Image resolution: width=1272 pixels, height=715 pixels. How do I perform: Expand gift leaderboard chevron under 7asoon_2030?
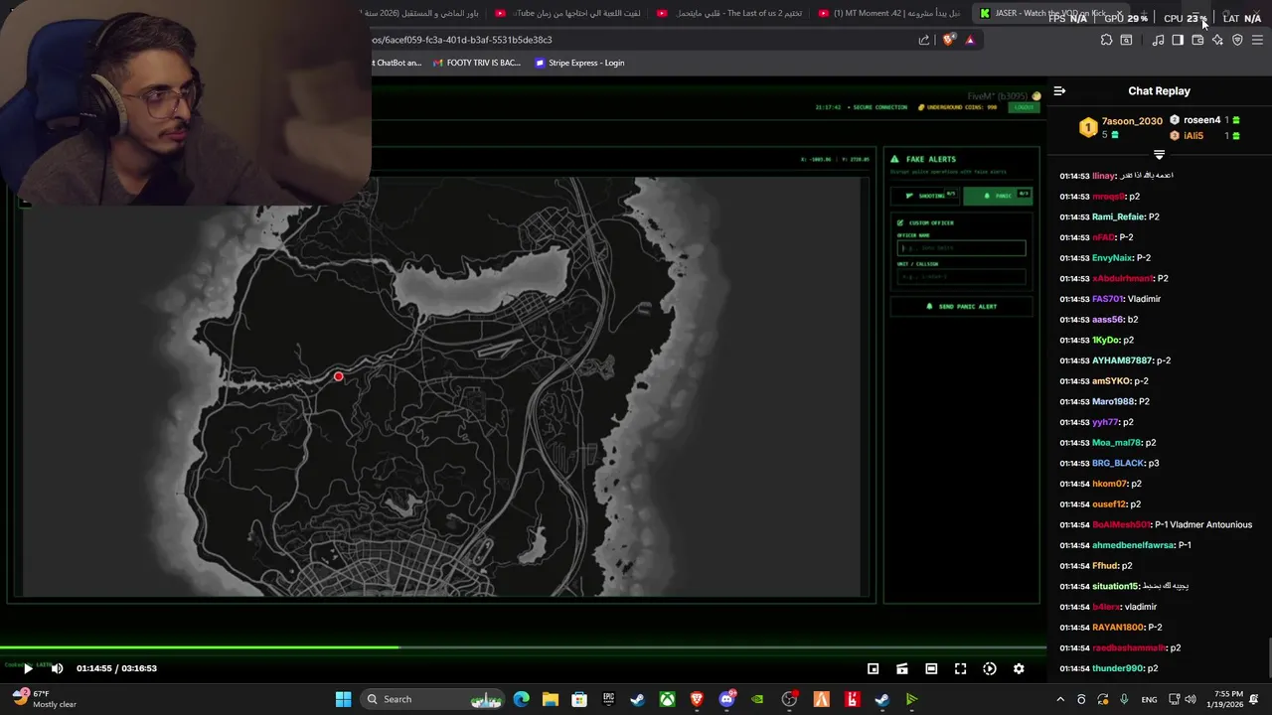[1159, 155]
